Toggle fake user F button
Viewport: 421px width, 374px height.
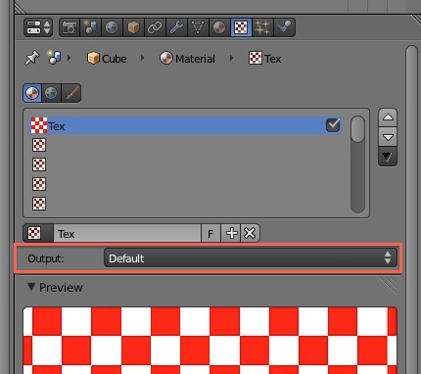coord(210,233)
